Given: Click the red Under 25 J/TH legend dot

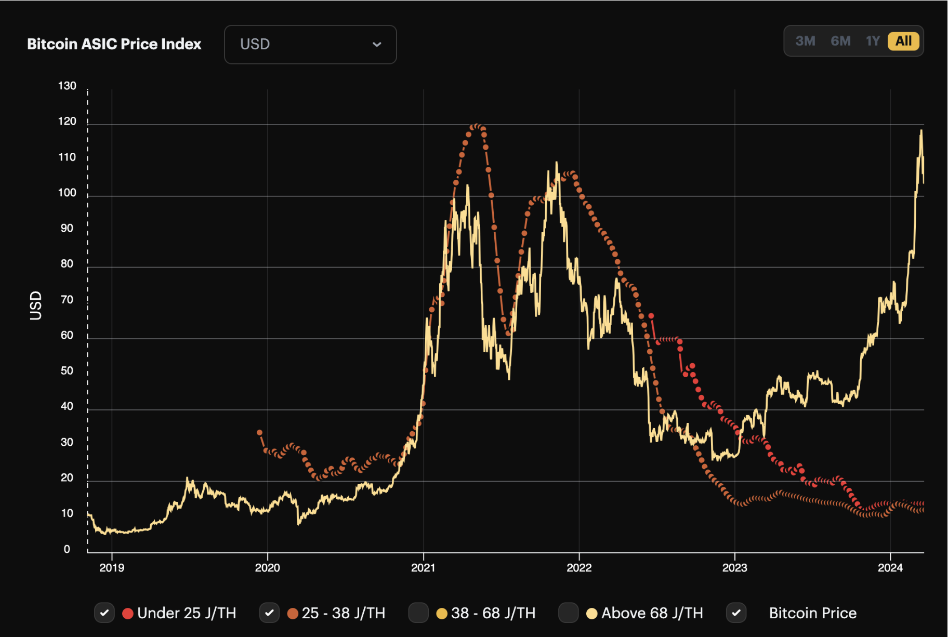Looking at the screenshot, I should click(x=128, y=614).
